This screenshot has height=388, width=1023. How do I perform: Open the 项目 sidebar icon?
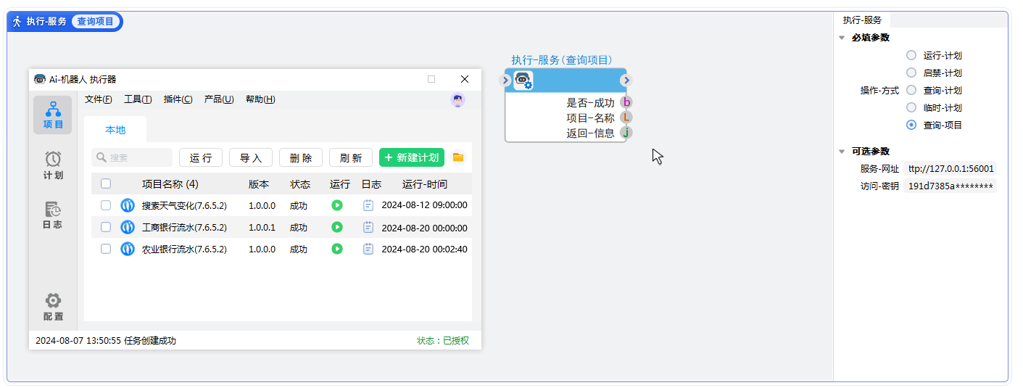pos(53,115)
